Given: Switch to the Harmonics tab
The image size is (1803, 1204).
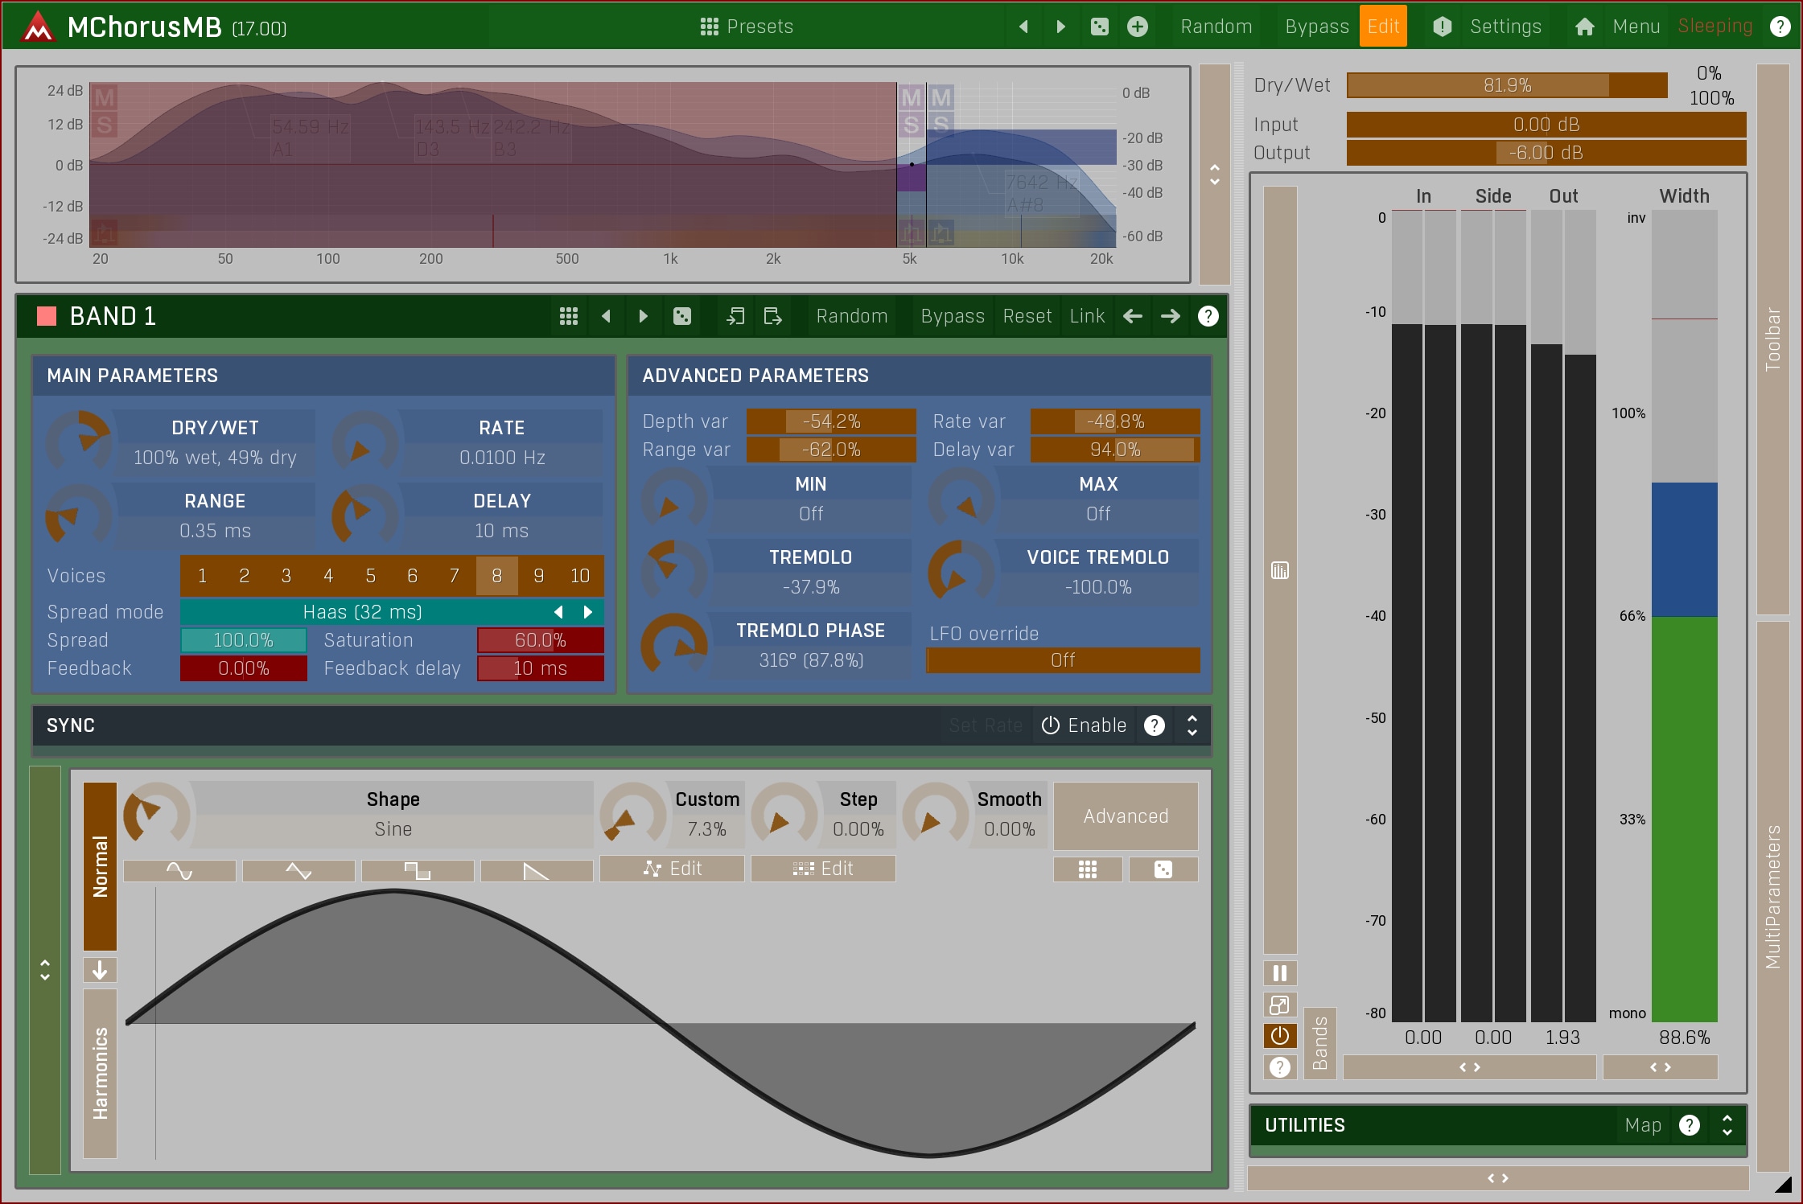Looking at the screenshot, I should click(100, 1072).
